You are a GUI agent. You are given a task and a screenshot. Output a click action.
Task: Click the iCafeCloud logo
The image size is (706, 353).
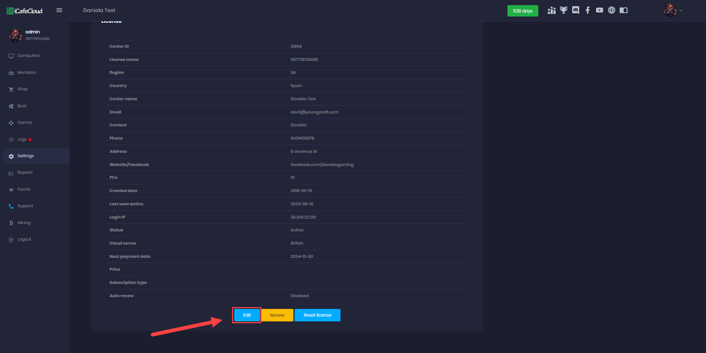tap(25, 11)
